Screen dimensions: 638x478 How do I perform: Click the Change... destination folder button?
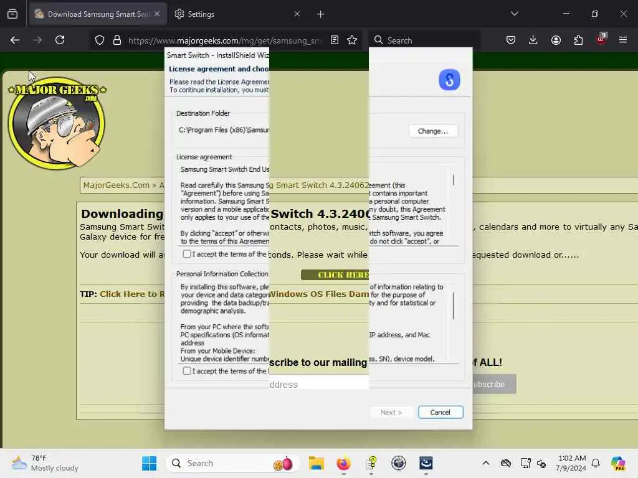point(433,131)
